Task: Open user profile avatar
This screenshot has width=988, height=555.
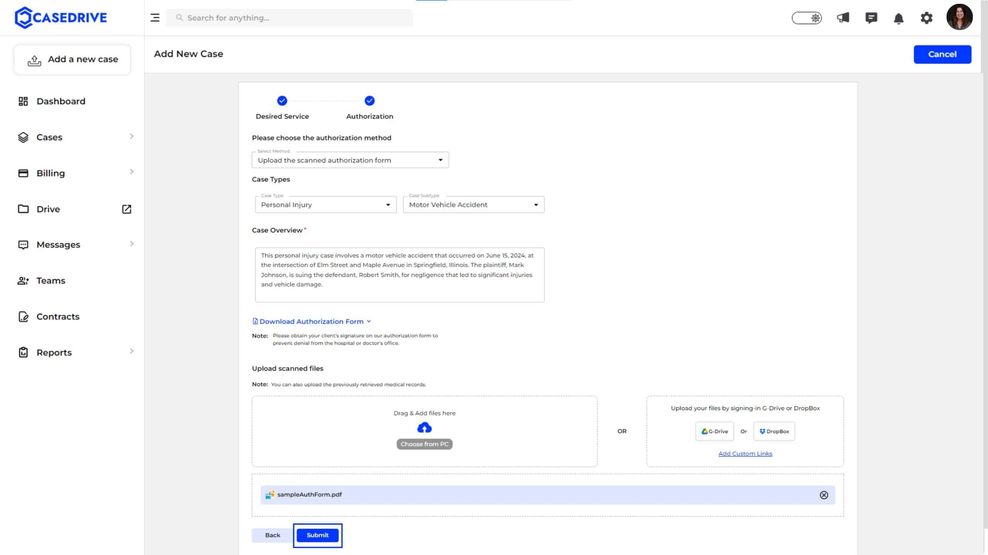Action: point(959,17)
